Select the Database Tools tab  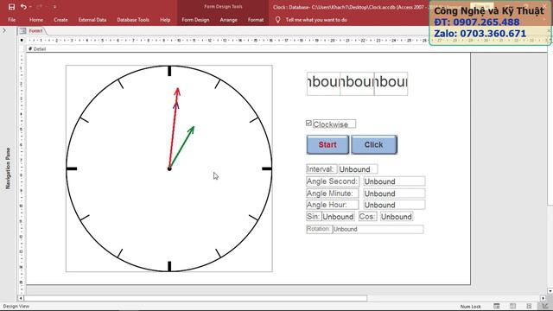point(133,20)
